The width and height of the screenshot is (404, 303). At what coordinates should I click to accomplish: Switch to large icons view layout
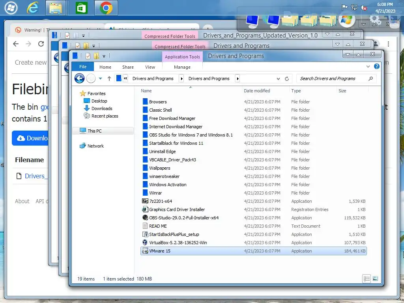[375, 279]
